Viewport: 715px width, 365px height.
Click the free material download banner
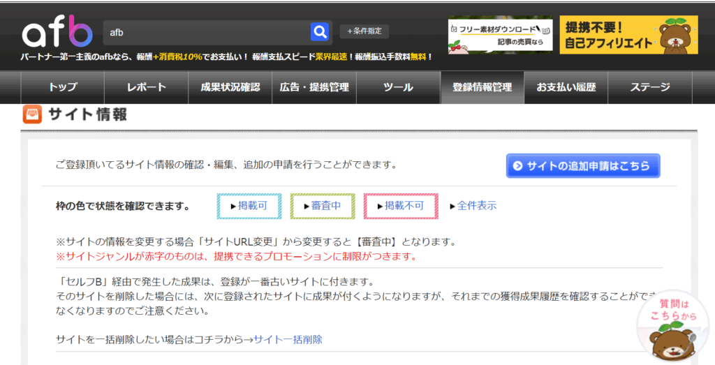pyautogui.click(x=500, y=35)
